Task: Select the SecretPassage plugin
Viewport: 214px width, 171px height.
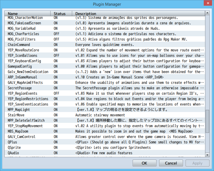Action: (105, 88)
